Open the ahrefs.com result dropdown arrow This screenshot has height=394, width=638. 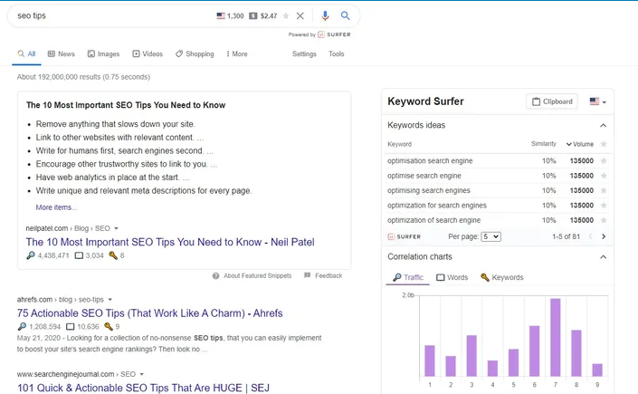click(110, 300)
